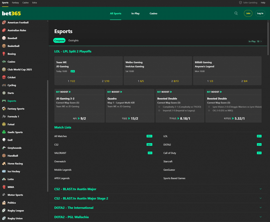Open the DOTA2 1 match badge

(259, 144)
